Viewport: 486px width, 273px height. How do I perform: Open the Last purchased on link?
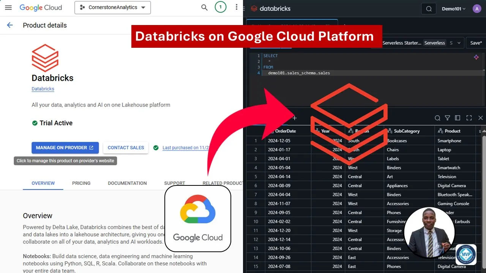(186, 148)
